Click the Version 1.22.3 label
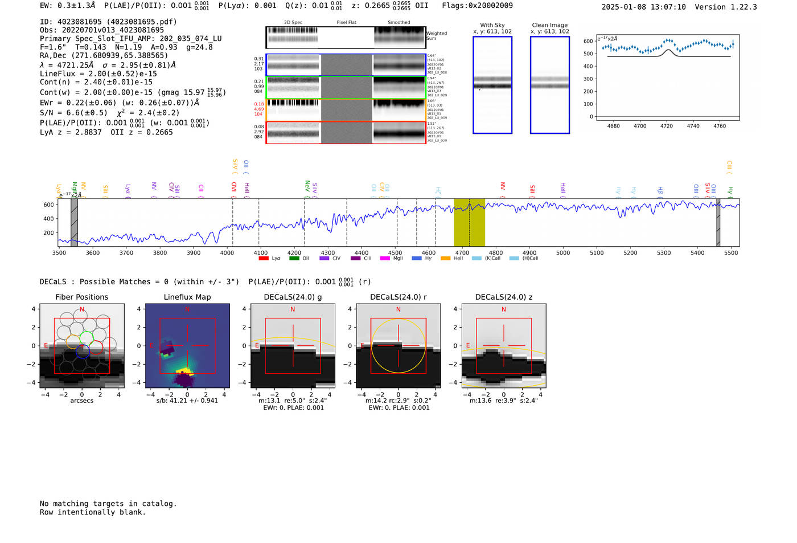 tap(726, 7)
